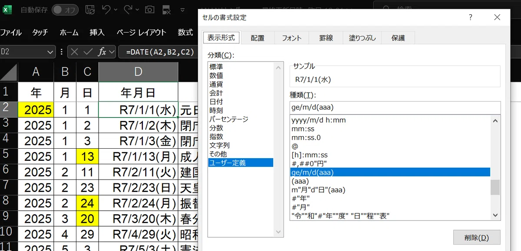Open the 挿入 ribbon tab
The image size is (521, 251).
97,32
